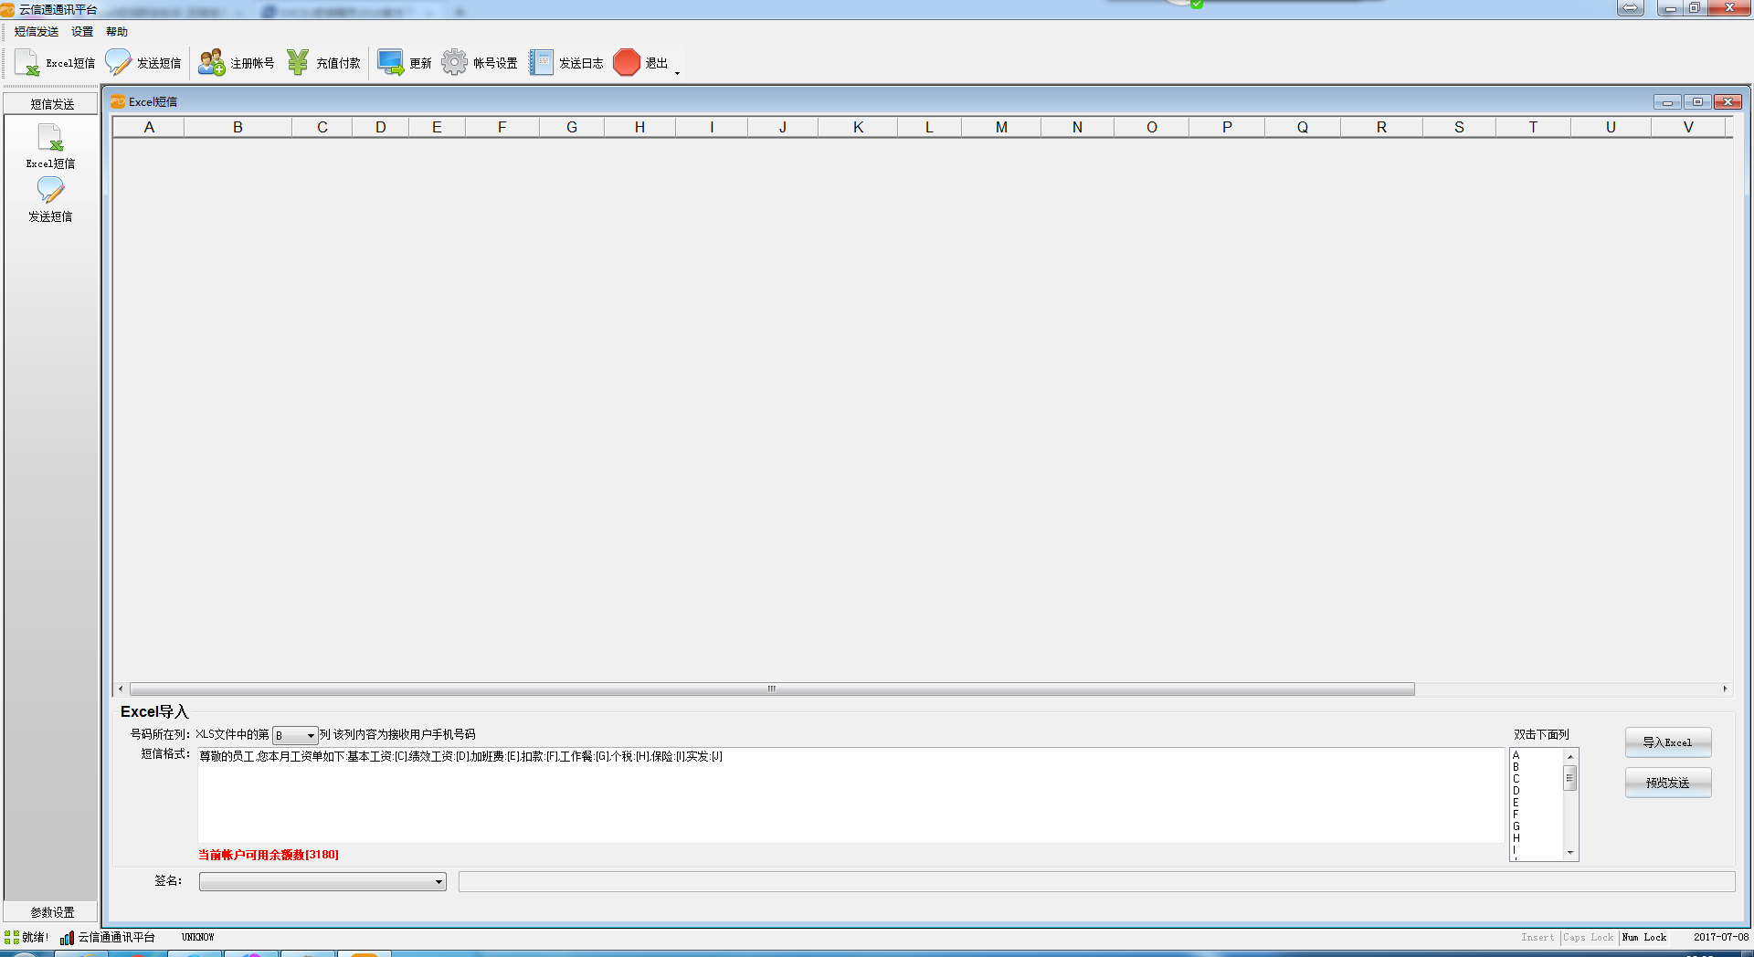
Task: Click the red 当前帐户可用余额数[3180] balance text
Action: tap(269, 855)
